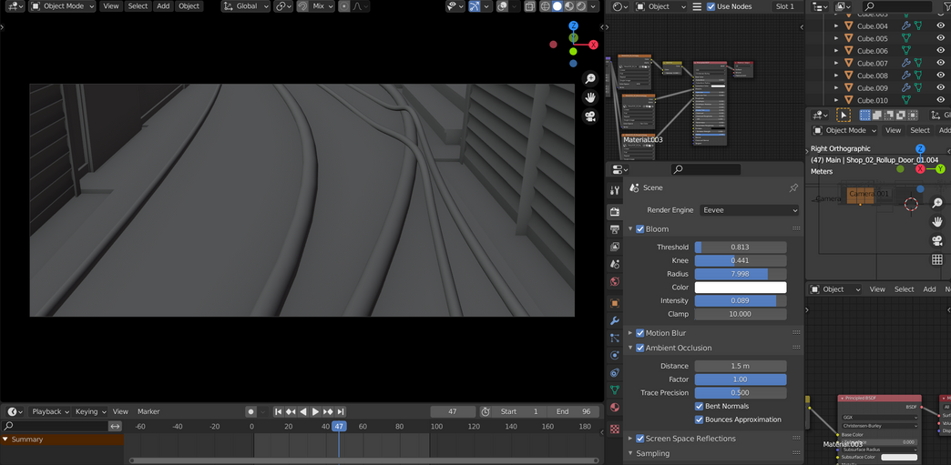The height and width of the screenshot is (465, 951).
Task: Click the pin icon next to Scene
Action: click(793, 187)
